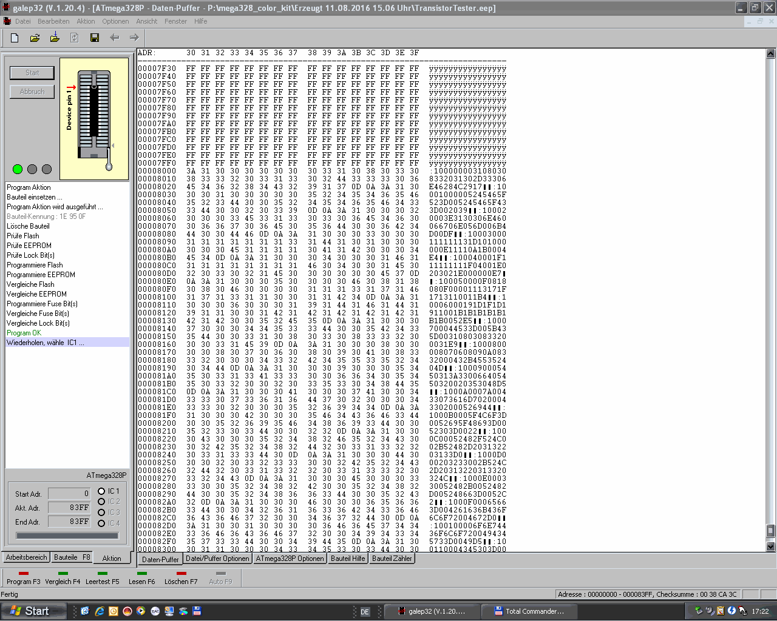This screenshot has width=777, height=621.
Task: Click the hex view scrollbar down arrow
Action: point(770,546)
